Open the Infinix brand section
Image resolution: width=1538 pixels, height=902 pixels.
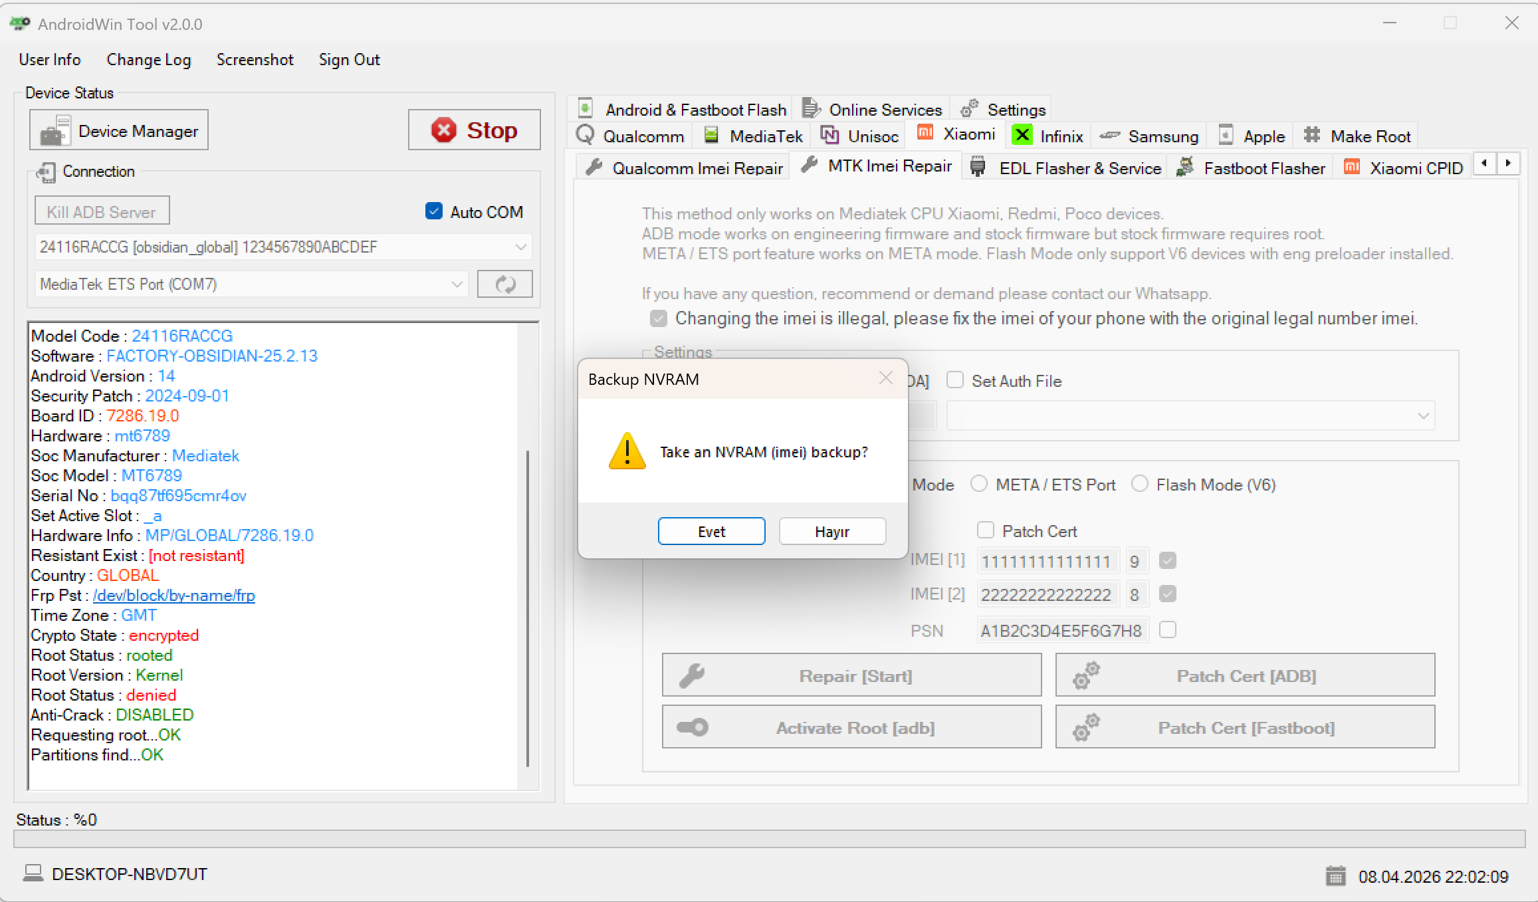[1022, 136]
